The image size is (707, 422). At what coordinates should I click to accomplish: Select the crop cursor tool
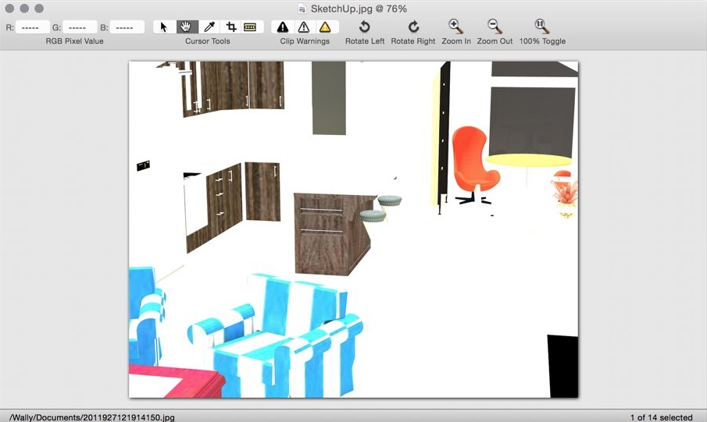[231, 27]
